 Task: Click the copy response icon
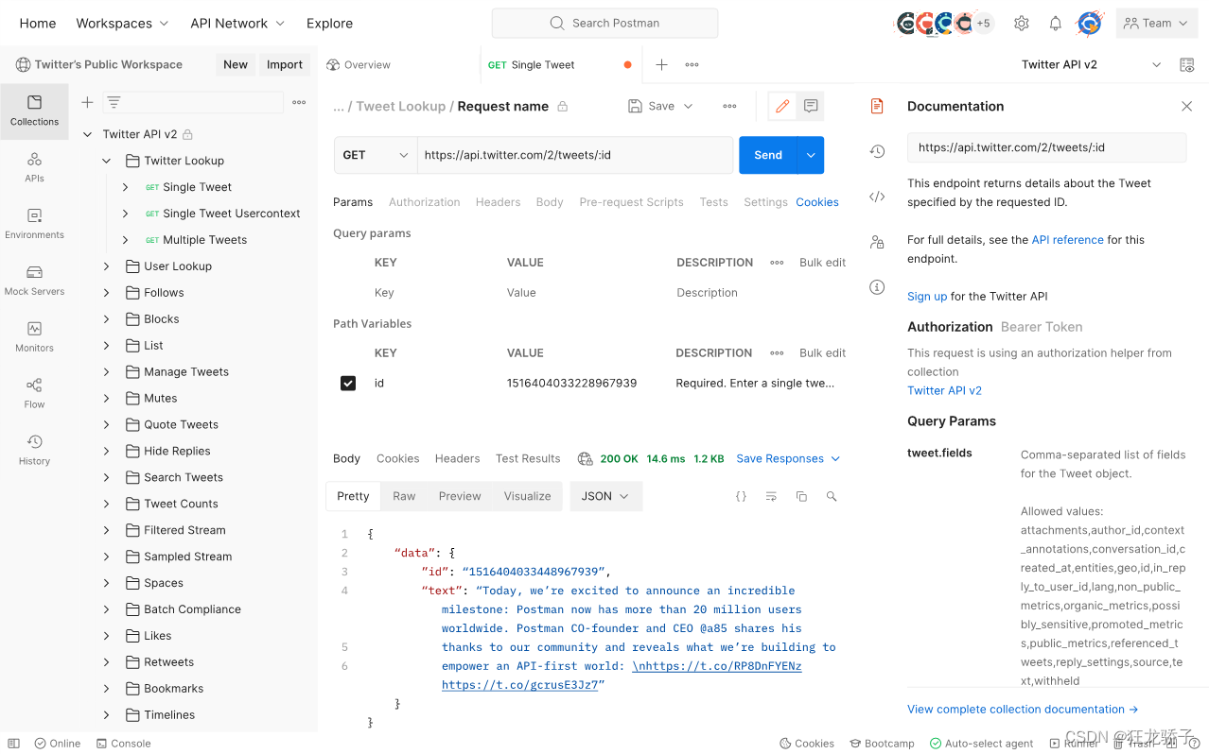pos(801,496)
